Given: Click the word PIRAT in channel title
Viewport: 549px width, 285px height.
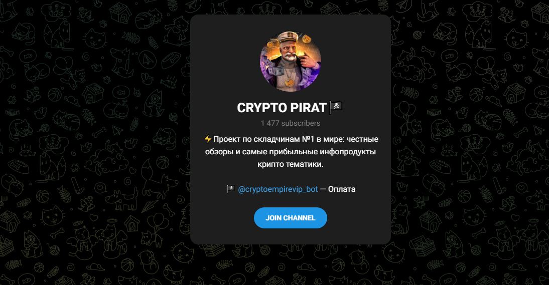Looking at the screenshot, I should pyautogui.click(x=309, y=108).
